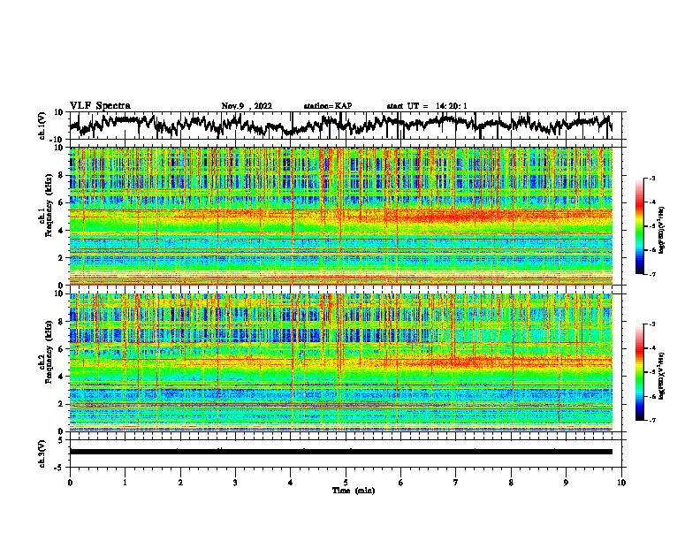Viewport: 700px width, 541px height.
Task: Click the ch.2 spectrogram plot
Action: [341, 362]
